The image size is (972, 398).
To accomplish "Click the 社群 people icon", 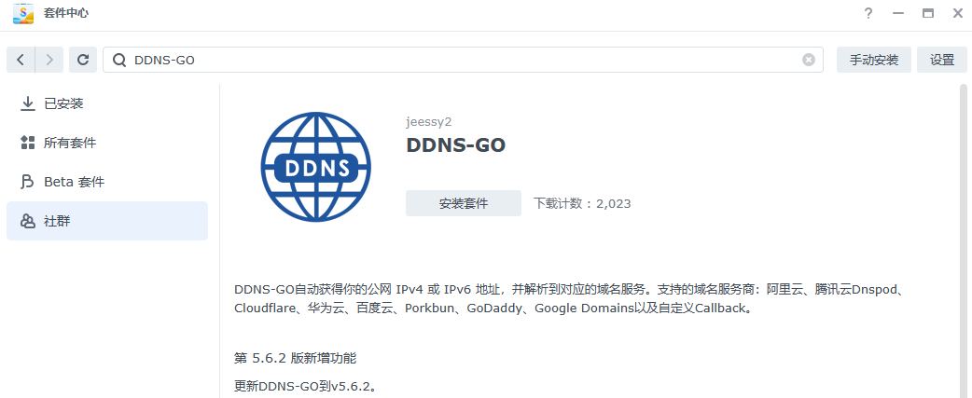I will pyautogui.click(x=28, y=221).
